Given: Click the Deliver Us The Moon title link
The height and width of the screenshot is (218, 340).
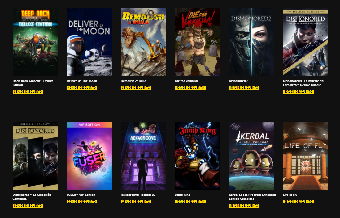Looking at the screenshot, I should coord(82,81).
